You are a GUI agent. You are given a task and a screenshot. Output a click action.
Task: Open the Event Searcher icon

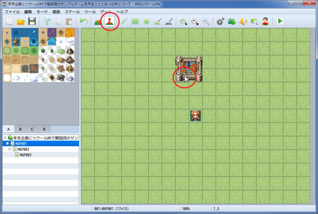tap(254, 21)
